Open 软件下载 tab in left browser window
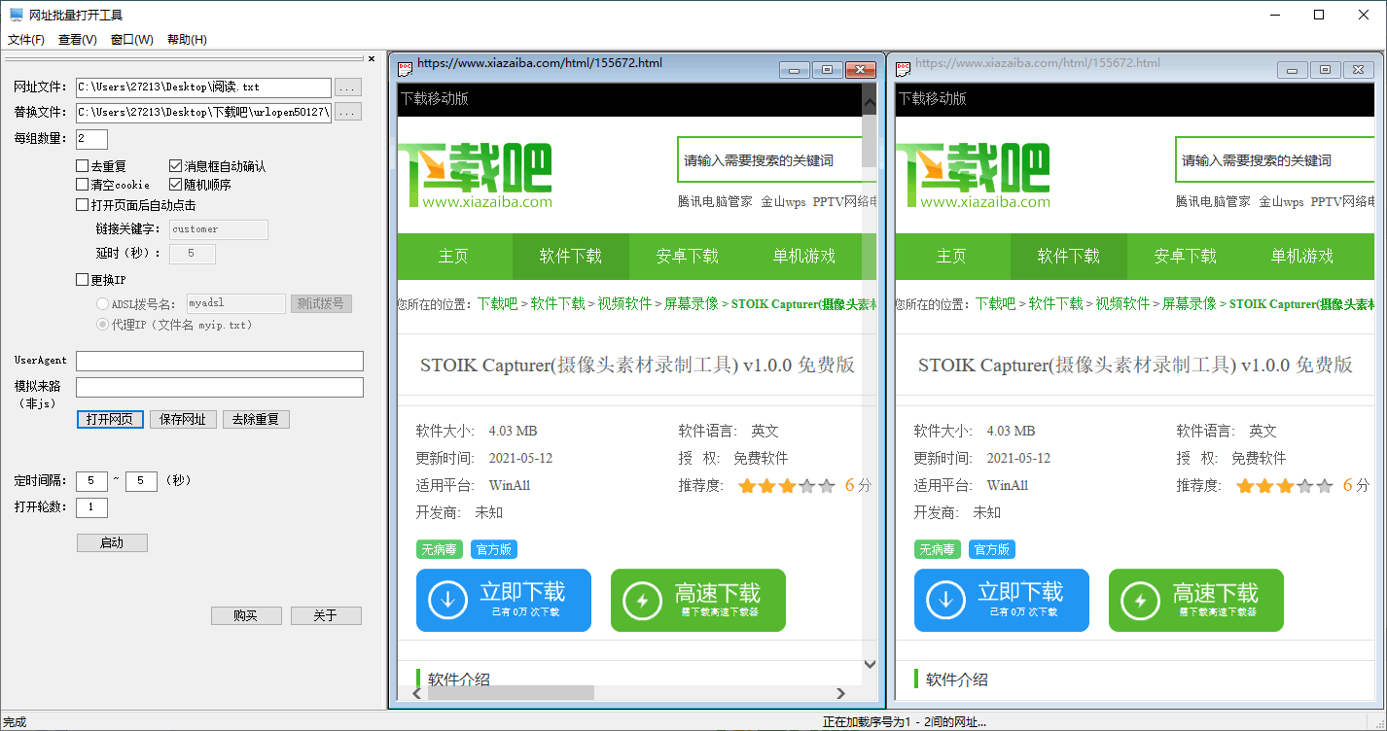 click(571, 257)
